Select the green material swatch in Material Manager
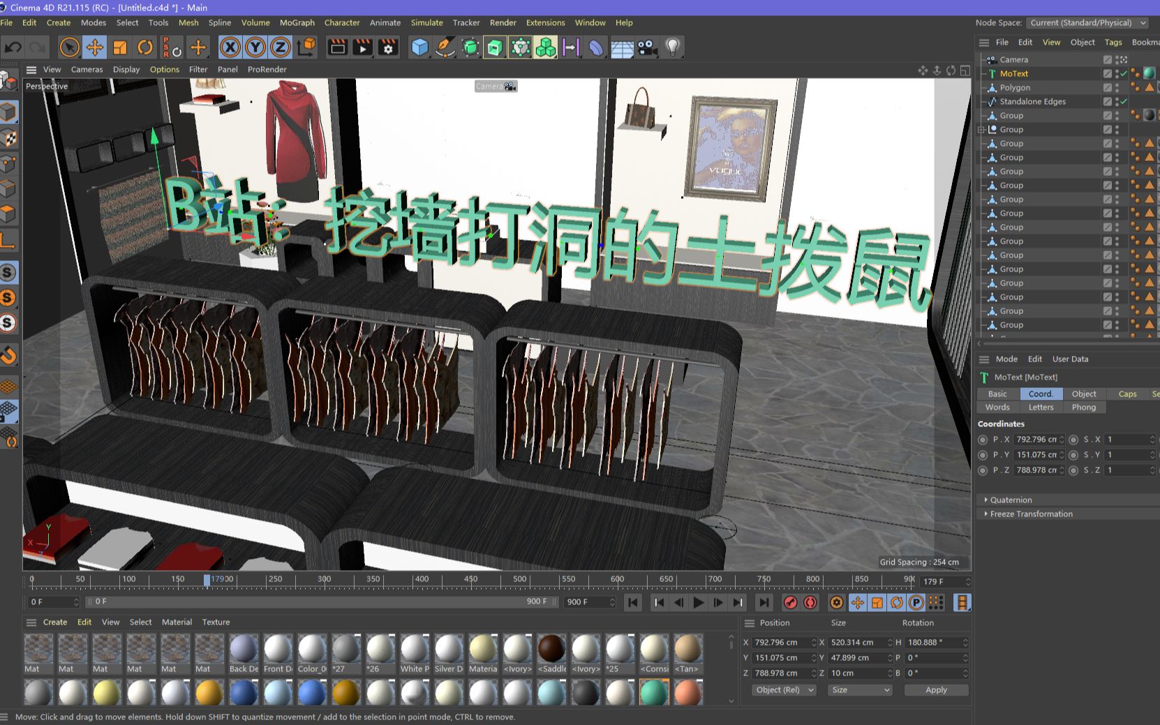The image size is (1160, 725). pyautogui.click(x=654, y=692)
